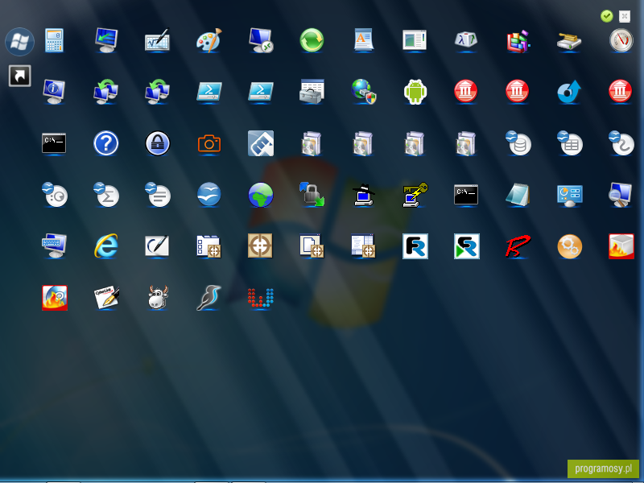Open Internet Explorer
Viewport: 644px width, 483px height.
click(x=106, y=246)
